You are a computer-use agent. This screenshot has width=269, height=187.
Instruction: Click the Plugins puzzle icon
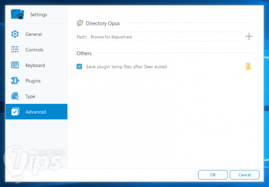[x=15, y=81]
